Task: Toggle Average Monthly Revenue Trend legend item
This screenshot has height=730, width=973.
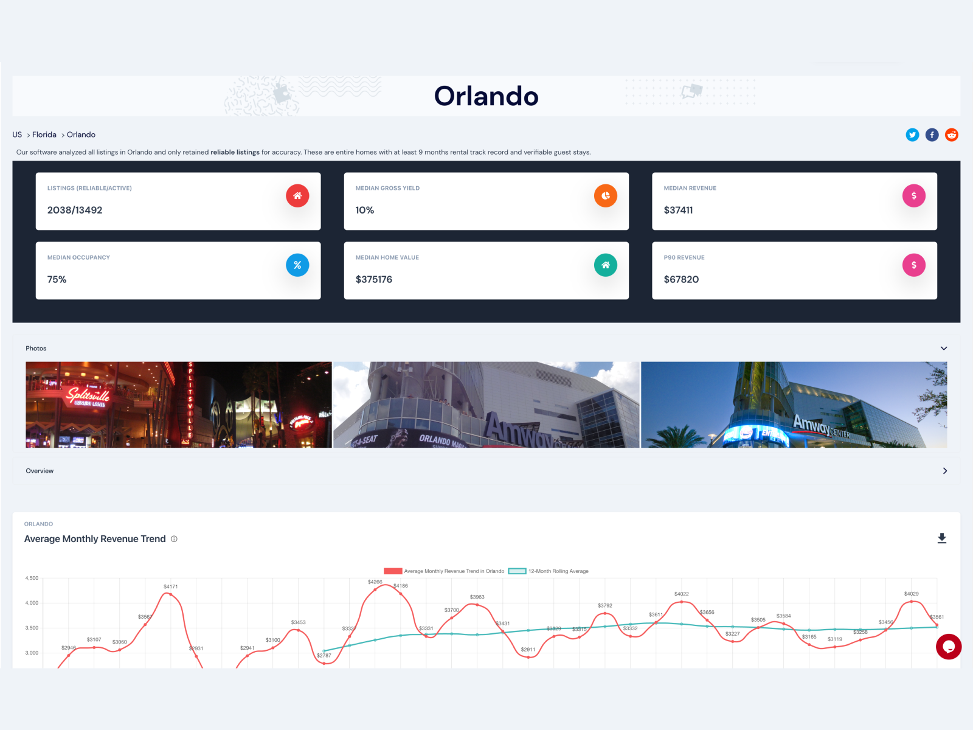Action: 444,571
